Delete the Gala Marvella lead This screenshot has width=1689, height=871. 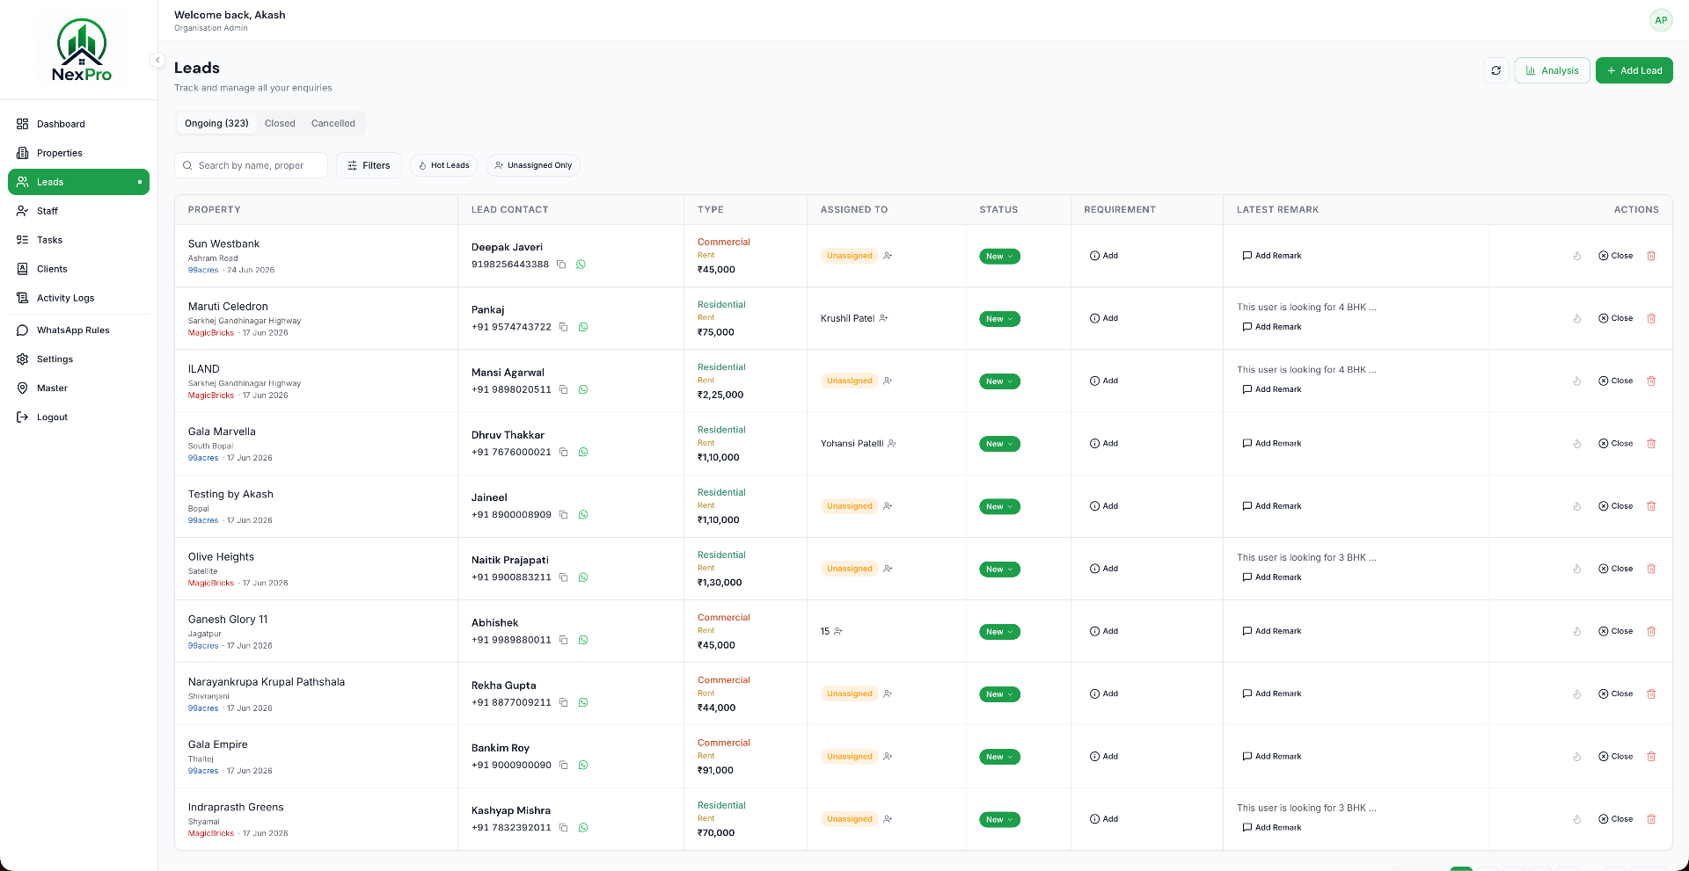tap(1651, 444)
